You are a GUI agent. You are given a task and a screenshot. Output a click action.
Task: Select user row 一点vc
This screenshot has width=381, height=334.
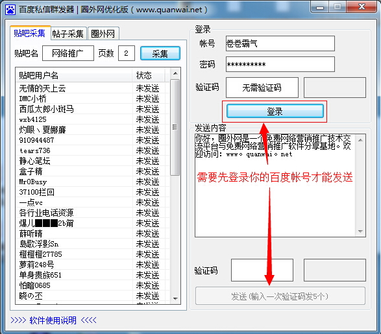pos(92,202)
